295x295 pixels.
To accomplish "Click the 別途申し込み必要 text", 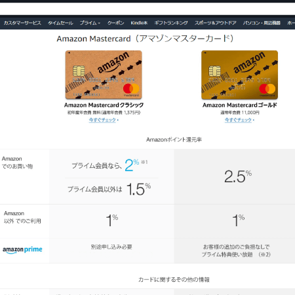I will pos(111,247).
